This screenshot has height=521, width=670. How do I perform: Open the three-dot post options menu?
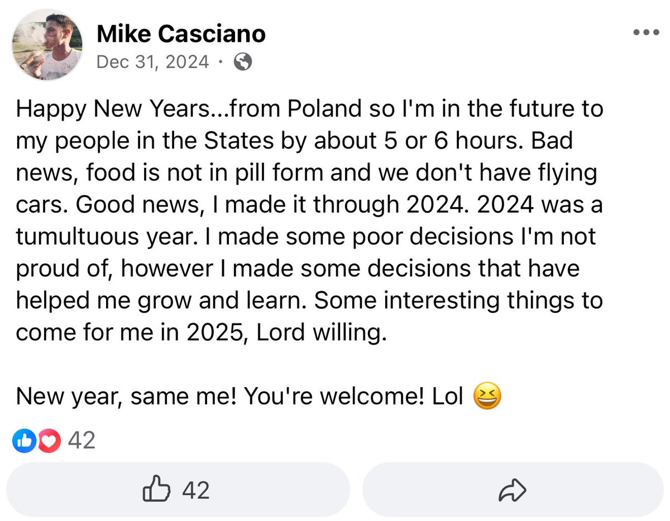click(x=646, y=32)
